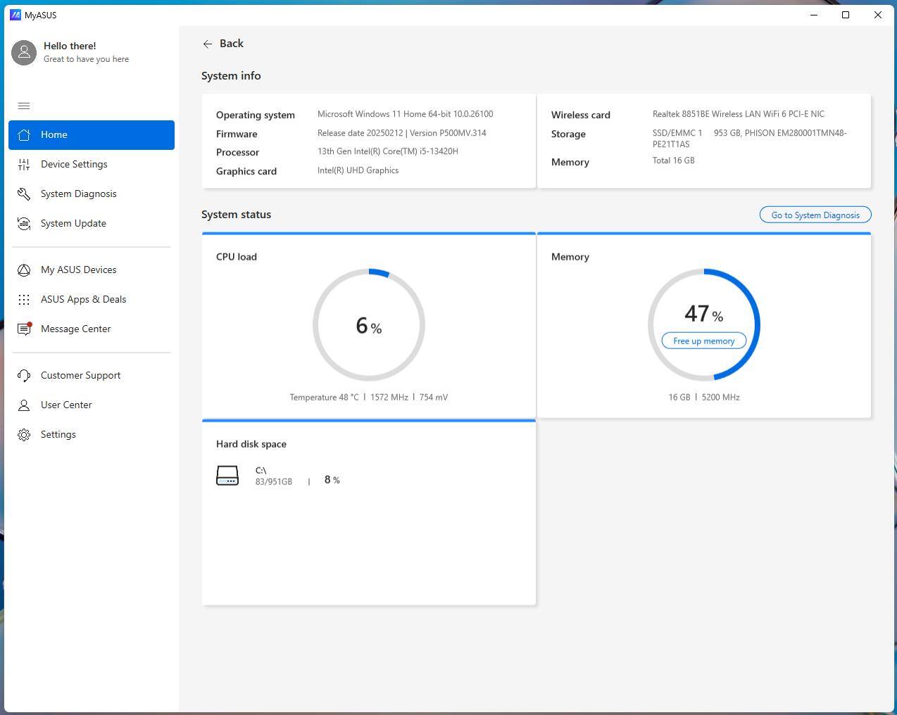Open the User Center person icon
897x715 pixels.
pyautogui.click(x=24, y=405)
